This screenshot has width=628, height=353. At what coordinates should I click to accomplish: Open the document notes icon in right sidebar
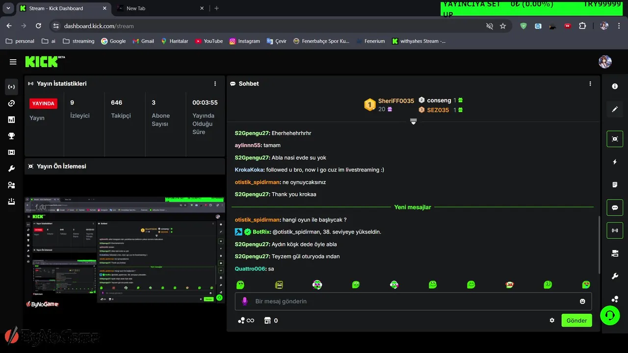pyautogui.click(x=615, y=185)
